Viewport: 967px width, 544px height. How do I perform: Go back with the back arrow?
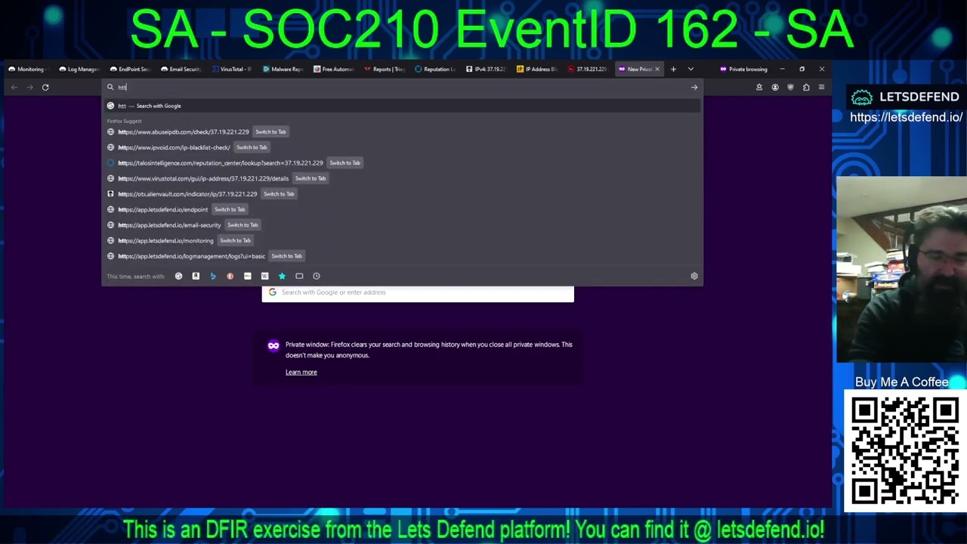[14, 87]
